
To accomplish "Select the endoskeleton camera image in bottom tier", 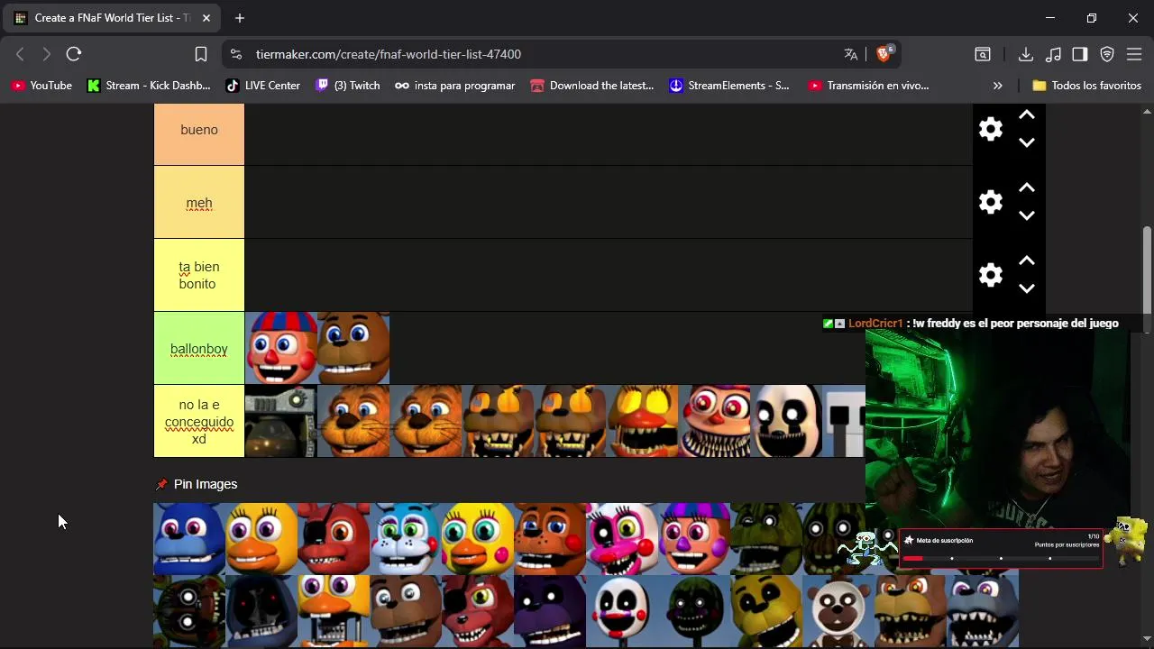I will pyautogui.click(x=281, y=421).
